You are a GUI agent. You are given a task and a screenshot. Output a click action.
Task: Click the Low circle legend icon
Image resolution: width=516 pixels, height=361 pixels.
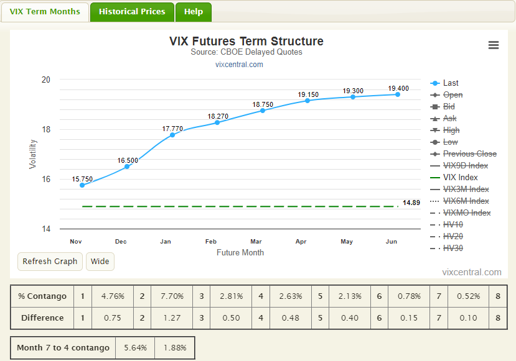pyautogui.click(x=434, y=142)
